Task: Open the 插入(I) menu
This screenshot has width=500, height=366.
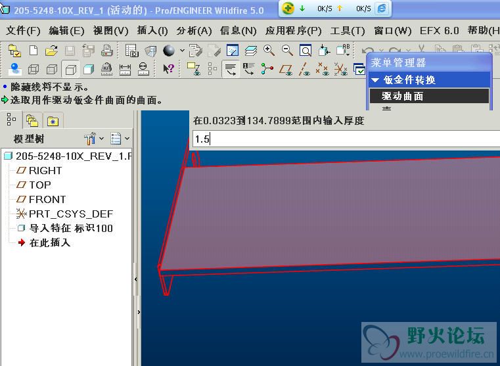Action: (152, 31)
